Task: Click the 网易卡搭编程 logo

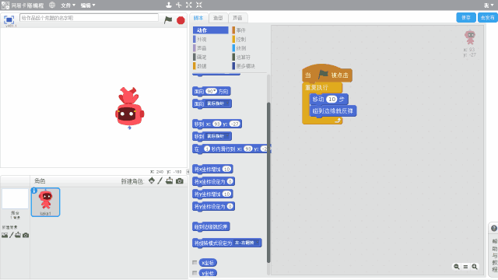Action: pos(23,5)
